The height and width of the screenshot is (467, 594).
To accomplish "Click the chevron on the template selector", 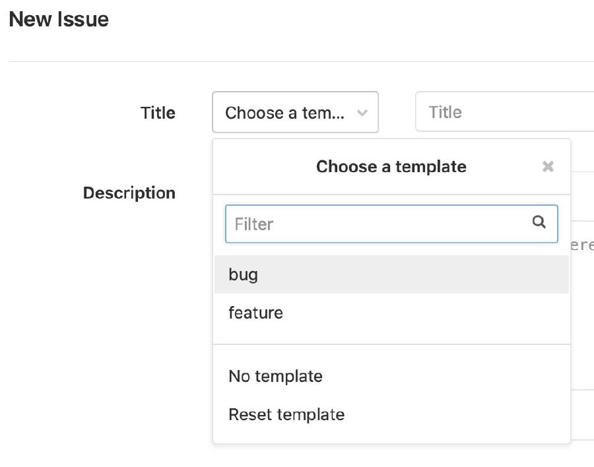I will click(x=362, y=112).
